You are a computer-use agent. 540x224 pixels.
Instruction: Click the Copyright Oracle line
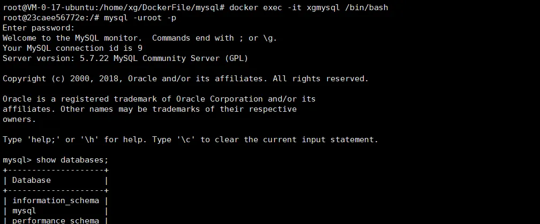point(185,79)
